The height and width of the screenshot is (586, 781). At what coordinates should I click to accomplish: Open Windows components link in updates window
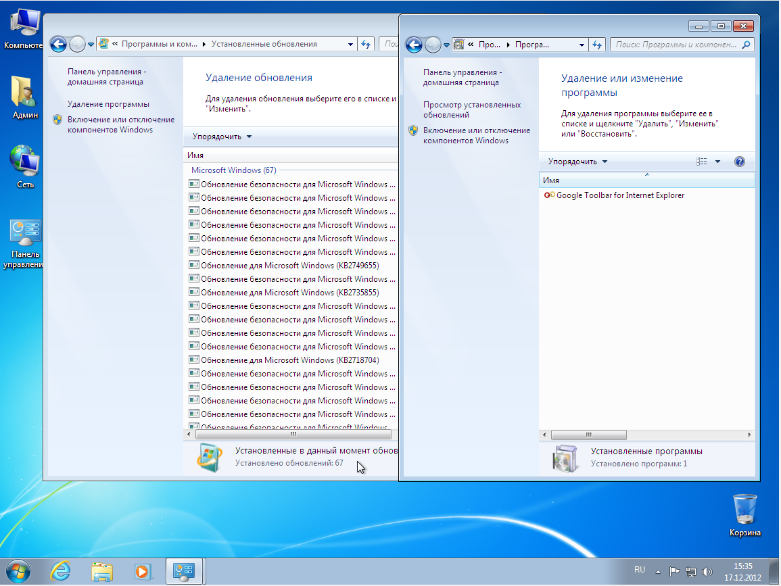[x=121, y=124]
